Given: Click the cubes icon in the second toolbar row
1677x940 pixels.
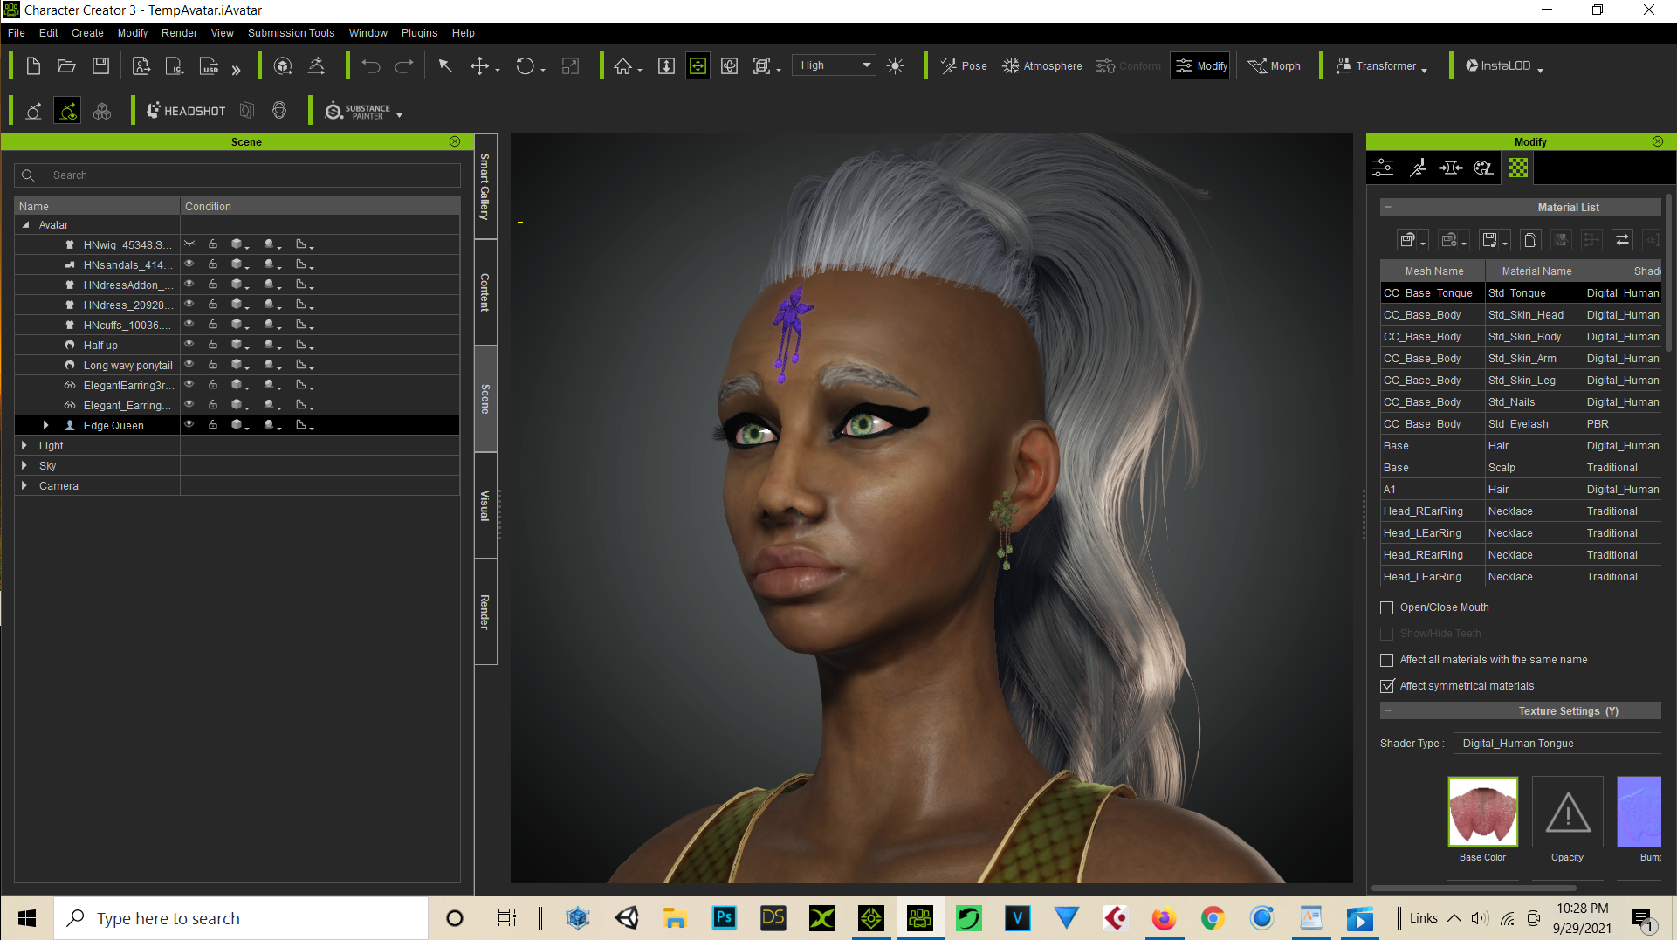Looking at the screenshot, I should 102,111.
